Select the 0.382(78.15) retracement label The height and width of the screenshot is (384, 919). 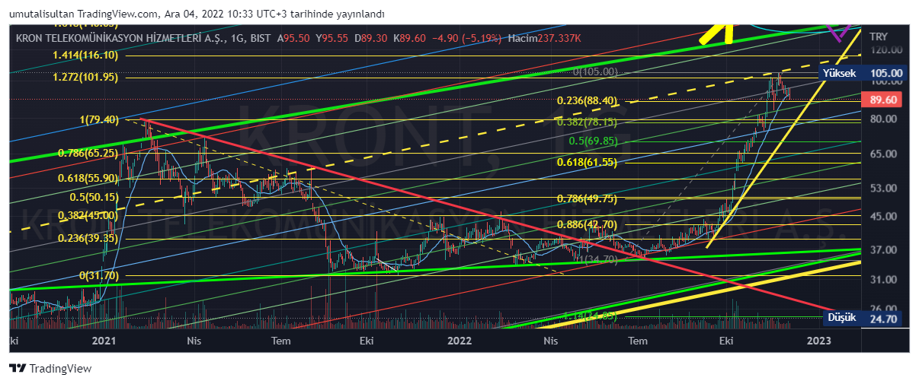pos(587,122)
